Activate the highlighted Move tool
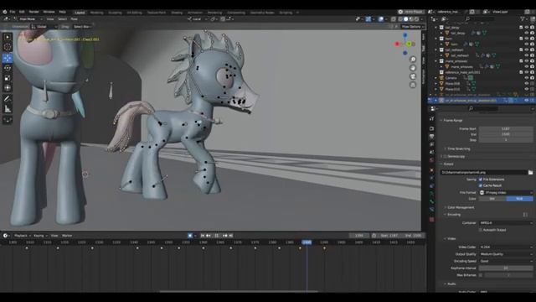 click(8, 58)
